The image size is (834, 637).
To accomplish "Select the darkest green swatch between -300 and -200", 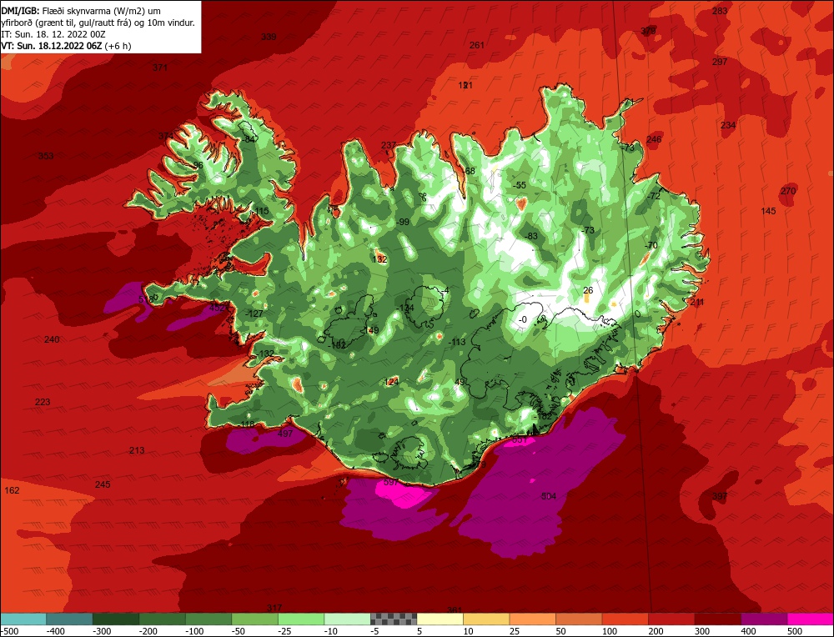I will [115, 619].
